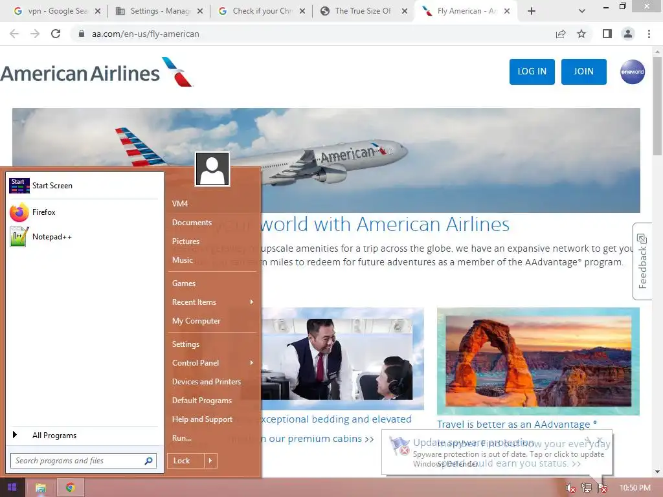Open Chrome's three-dot menu

(649, 34)
